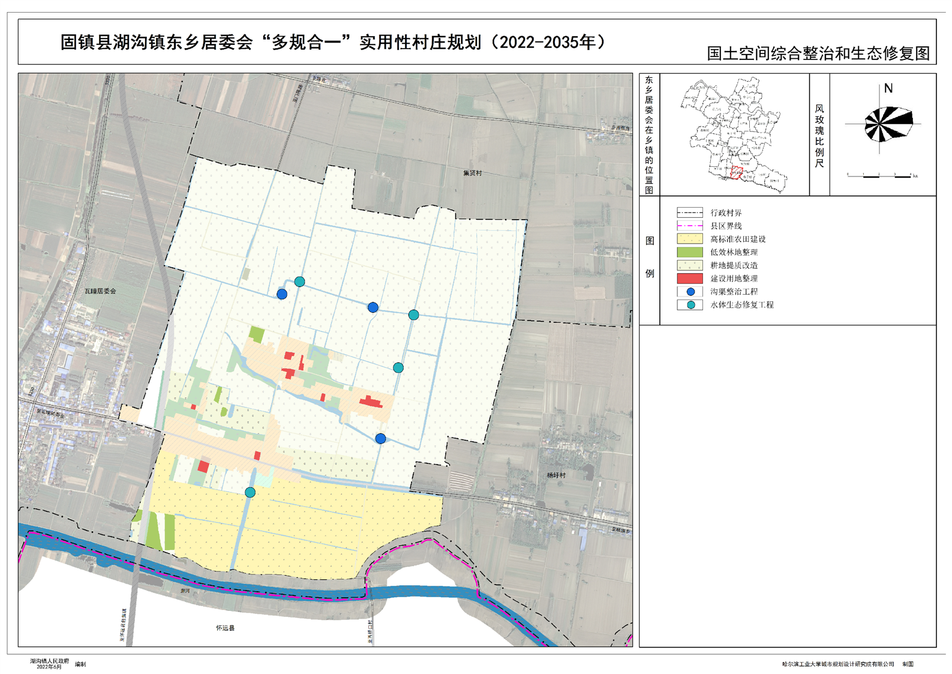952x674 pixels.
Task: Click the southernmost blue ditch marker on map
Action: (380, 439)
